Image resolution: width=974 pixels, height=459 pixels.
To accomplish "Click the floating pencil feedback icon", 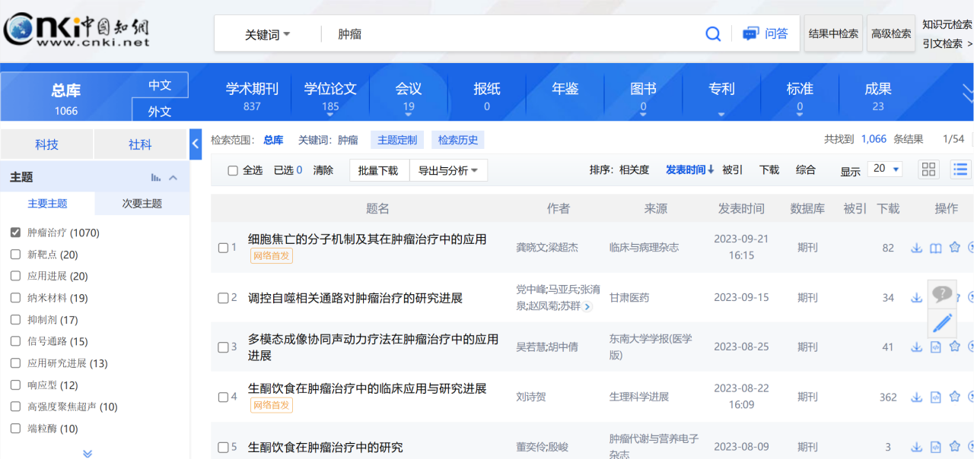I will [x=942, y=323].
